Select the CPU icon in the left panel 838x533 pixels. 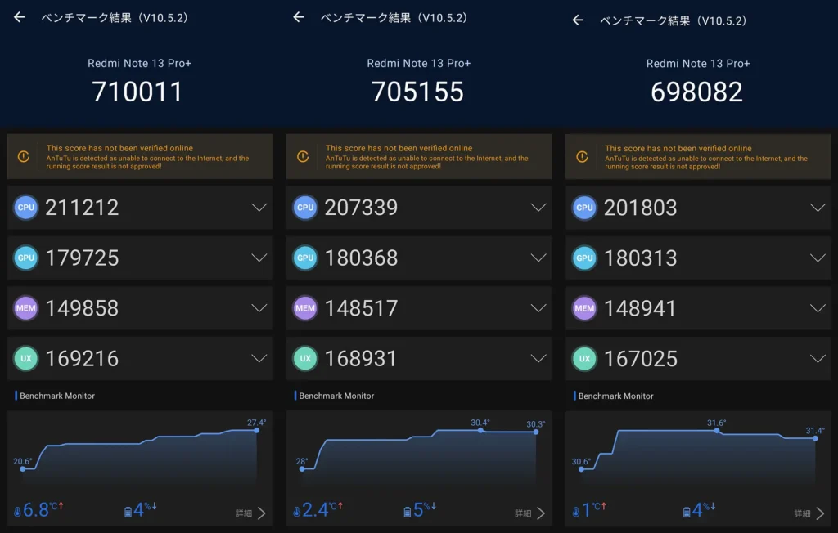(25, 208)
